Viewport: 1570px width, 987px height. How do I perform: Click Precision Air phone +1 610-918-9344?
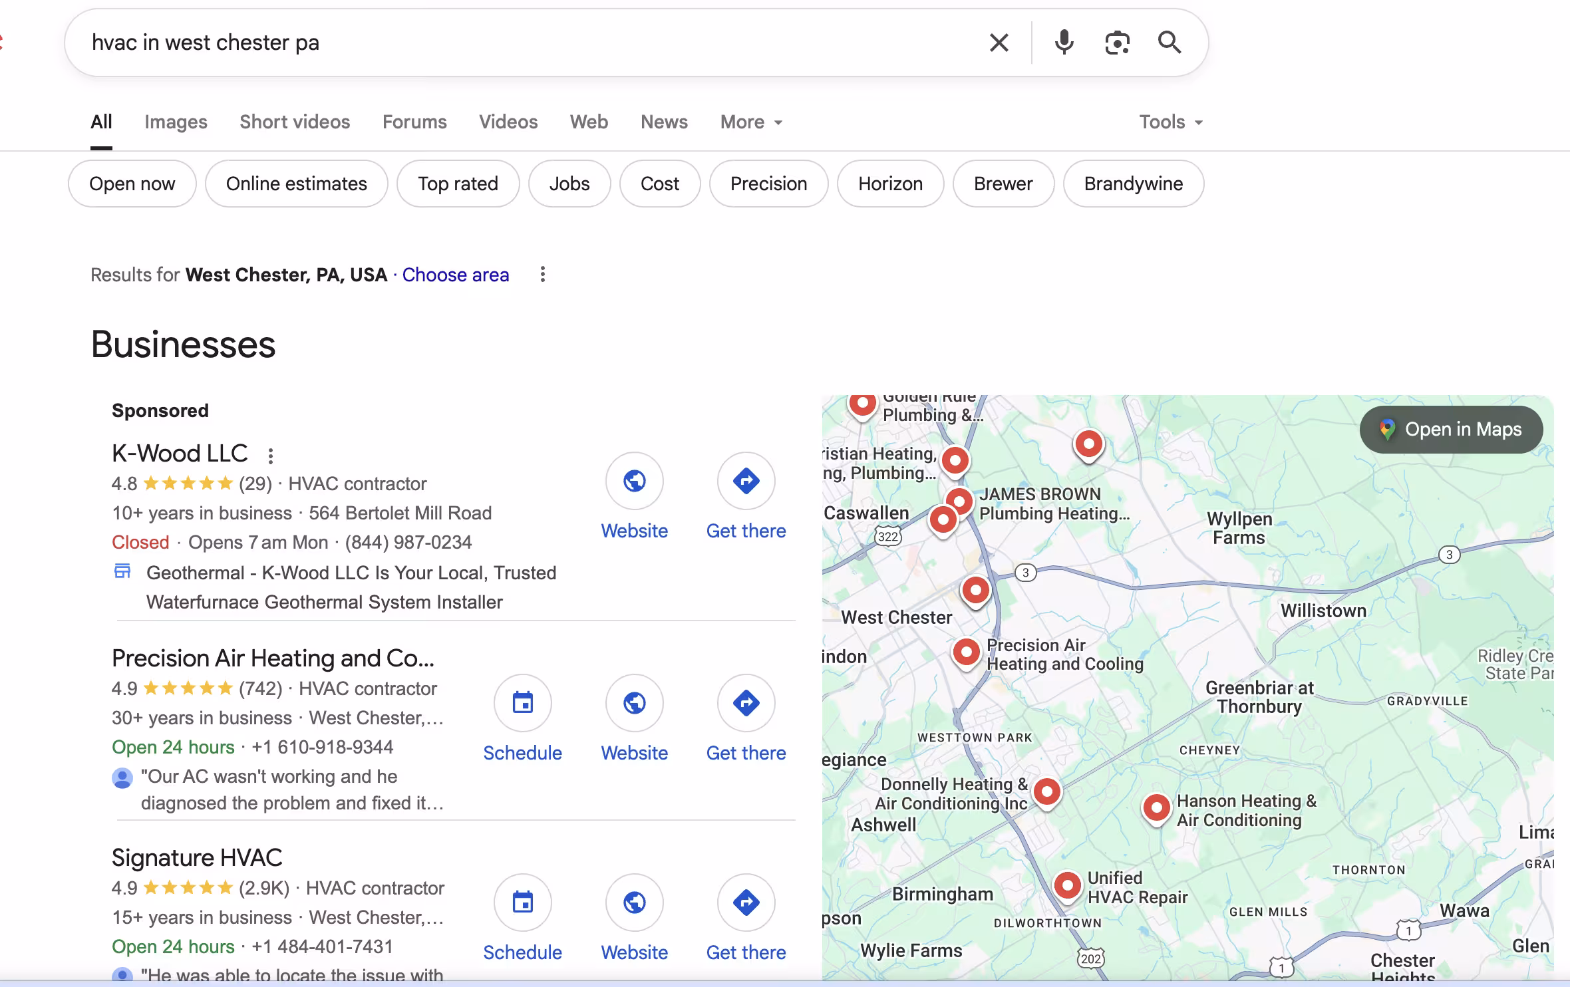click(x=323, y=747)
